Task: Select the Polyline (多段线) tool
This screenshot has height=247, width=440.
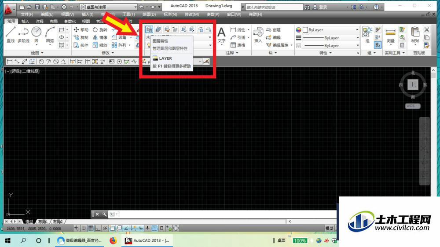Action: click(24, 35)
